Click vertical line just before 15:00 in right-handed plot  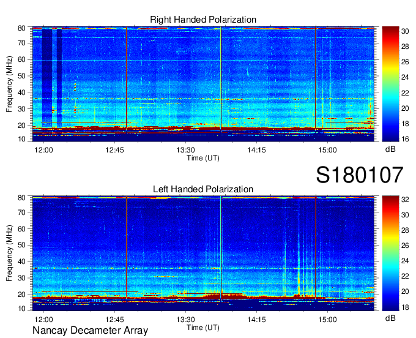pos(316,78)
